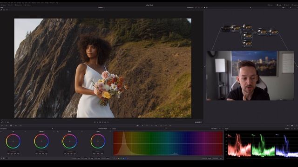Reset the Lift wheel with its reset icon
Image resolution: width=298 pixels, height=167 pixels.
pos(26,131)
